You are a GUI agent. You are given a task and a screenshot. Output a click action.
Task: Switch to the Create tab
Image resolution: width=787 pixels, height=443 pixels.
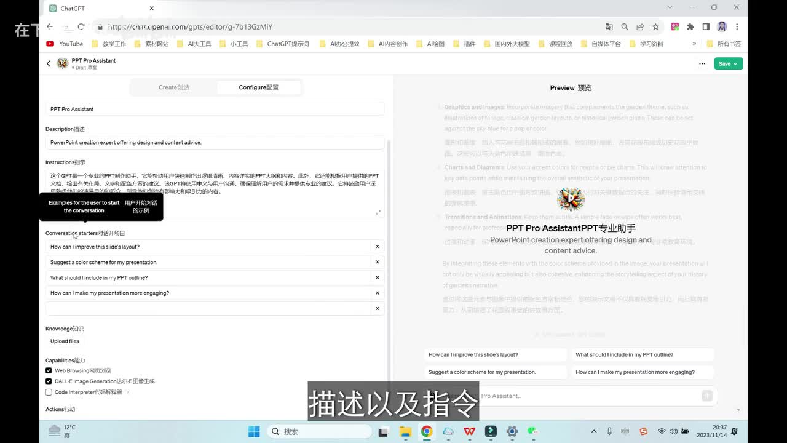174,87
